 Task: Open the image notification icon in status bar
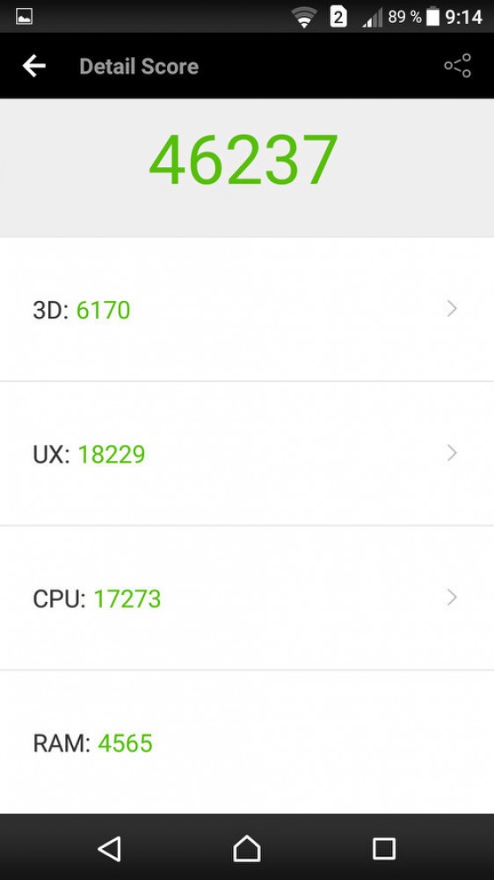(24, 17)
